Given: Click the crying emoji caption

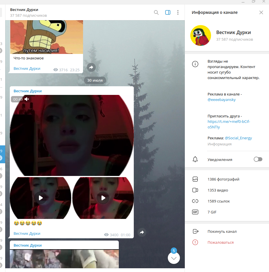Looking at the screenshot, I should pyautogui.click(x=28, y=223).
